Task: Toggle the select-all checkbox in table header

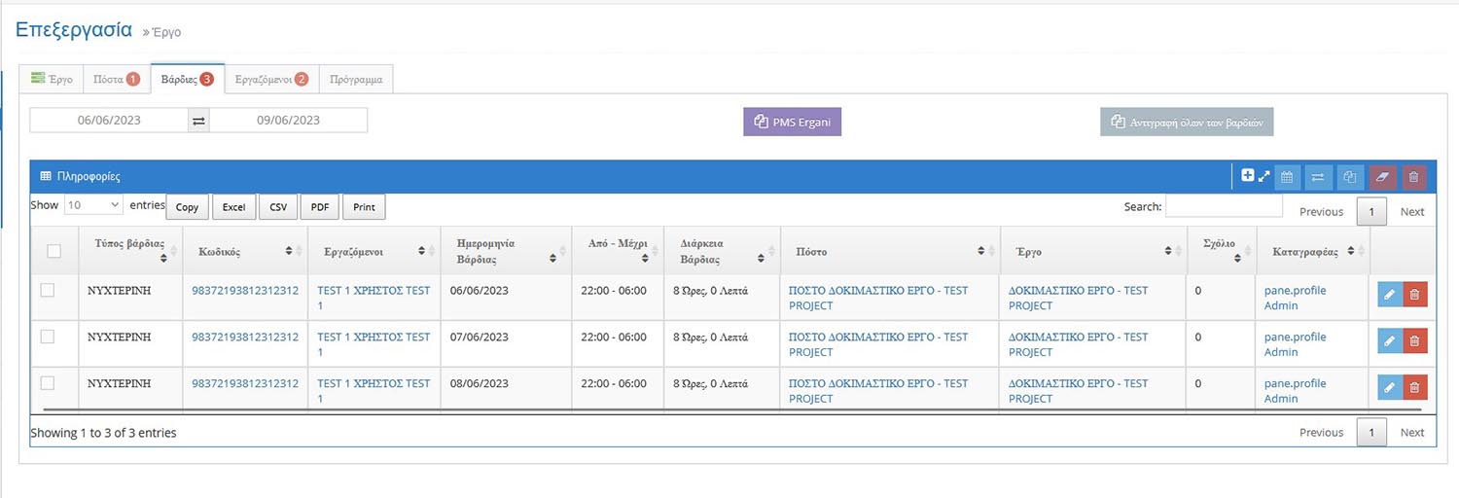Action: 54,251
